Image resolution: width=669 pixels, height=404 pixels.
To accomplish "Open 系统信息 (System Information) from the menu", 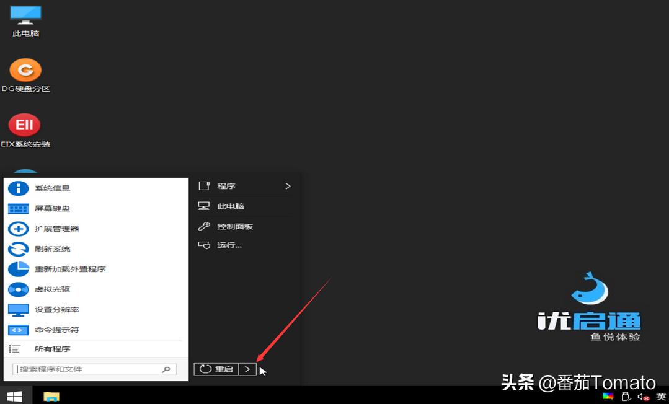I will point(53,188).
